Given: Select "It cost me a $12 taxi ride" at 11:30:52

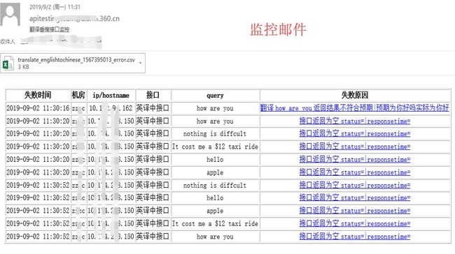Looking at the screenshot, I should click(x=215, y=223).
